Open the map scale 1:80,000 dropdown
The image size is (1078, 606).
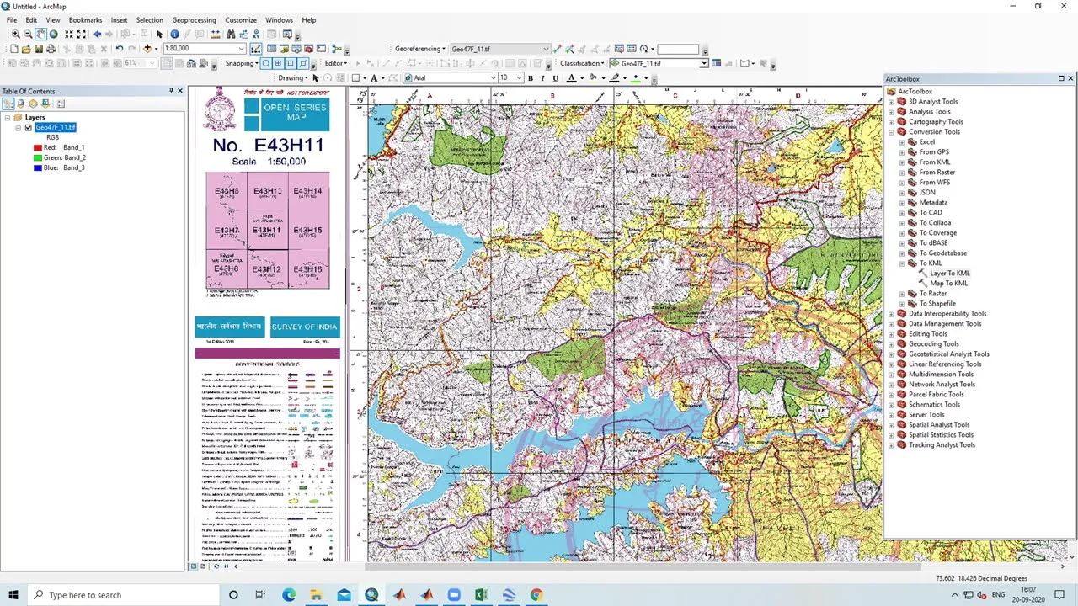coord(242,49)
